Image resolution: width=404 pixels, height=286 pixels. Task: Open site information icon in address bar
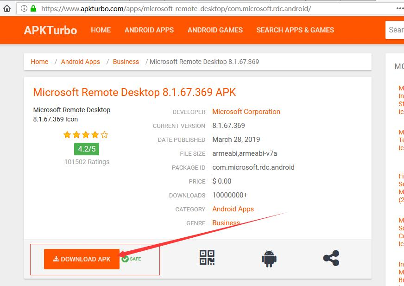point(24,8)
